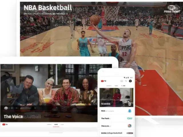The width and height of the screenshot is (183, 137).
Task: Open the Library tab on tablet
Action: [49, 124]
